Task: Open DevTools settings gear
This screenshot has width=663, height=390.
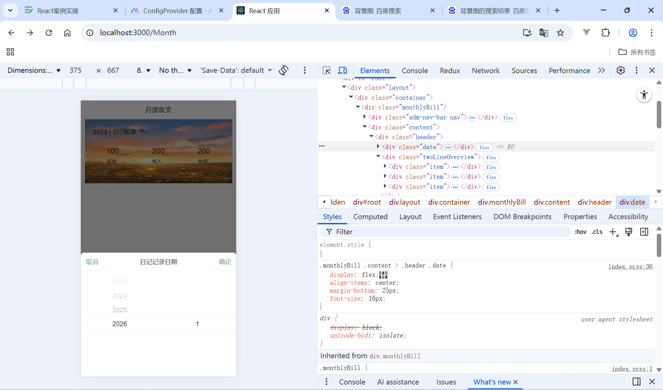Action: pos(621,70)
